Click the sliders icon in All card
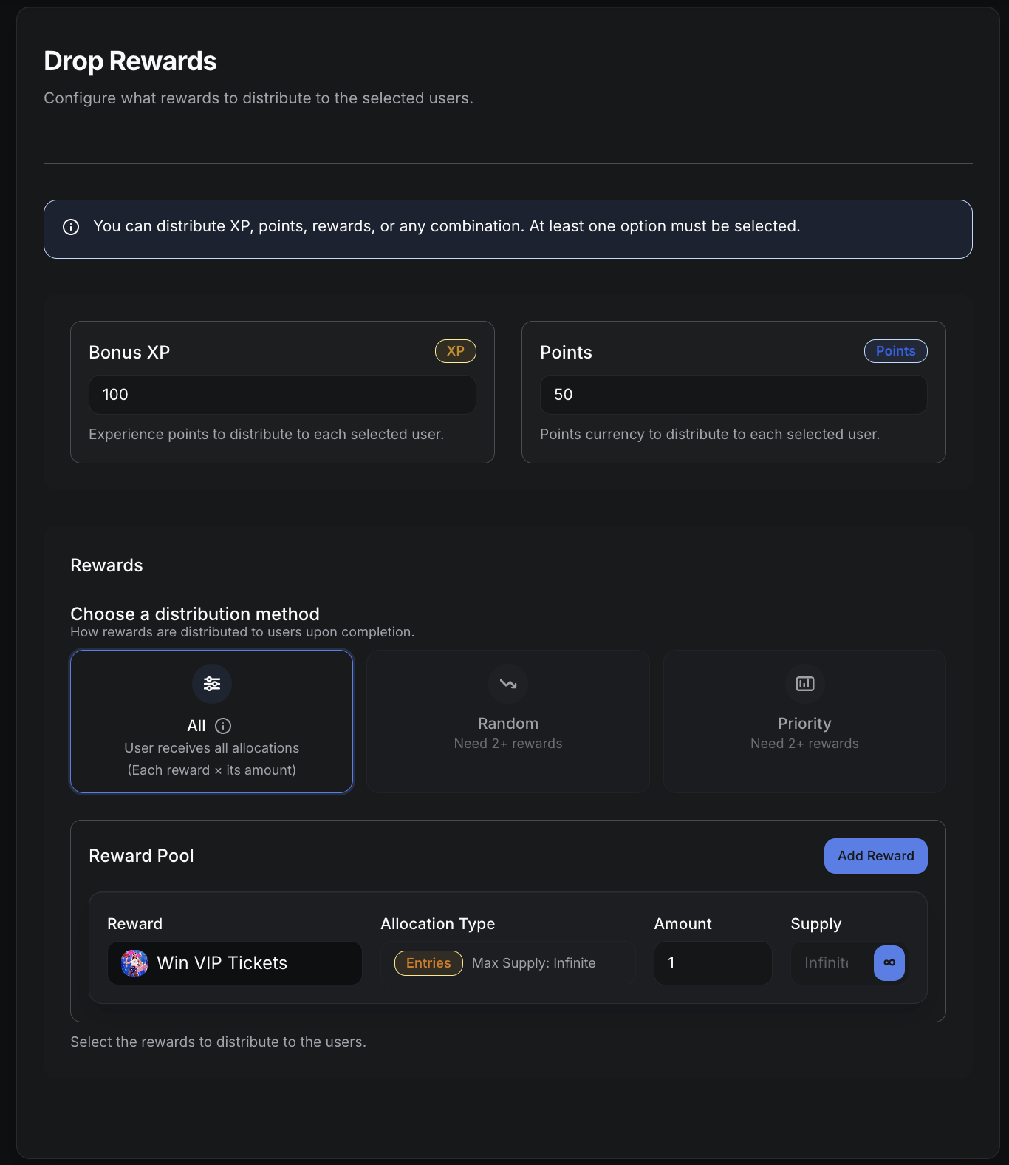 tap(212, 684)
